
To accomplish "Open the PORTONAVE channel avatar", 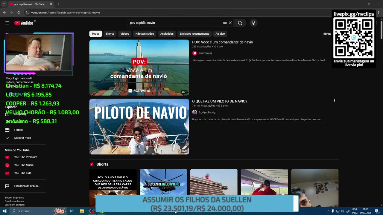I will coord(194,53).
